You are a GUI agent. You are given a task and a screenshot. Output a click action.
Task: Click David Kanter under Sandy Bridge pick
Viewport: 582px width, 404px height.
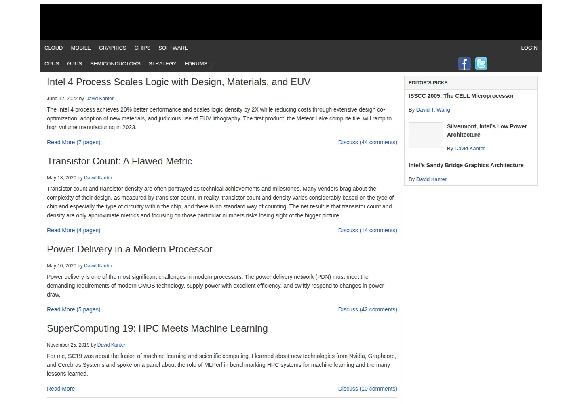point(431,179)
